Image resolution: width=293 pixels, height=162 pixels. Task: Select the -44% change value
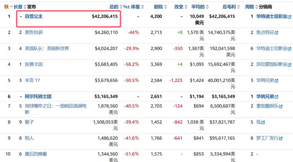click(x=133, y=33)
